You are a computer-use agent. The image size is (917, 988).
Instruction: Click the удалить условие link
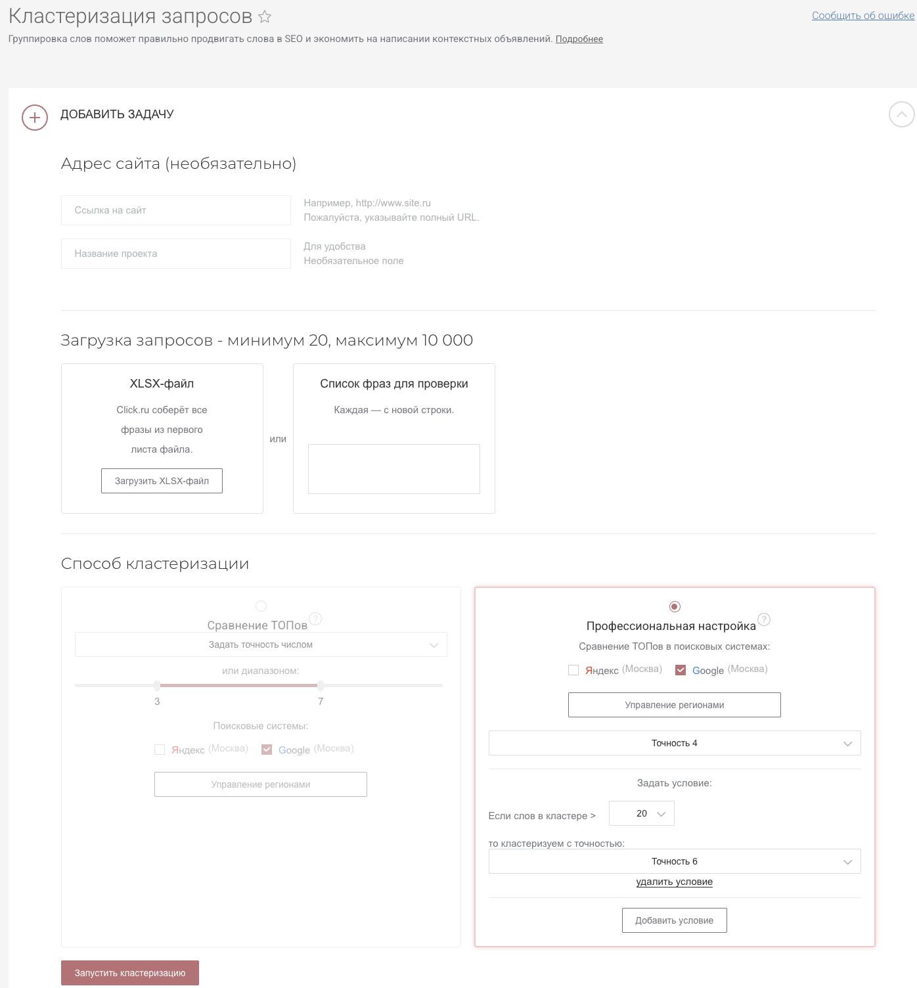(675, 882)
